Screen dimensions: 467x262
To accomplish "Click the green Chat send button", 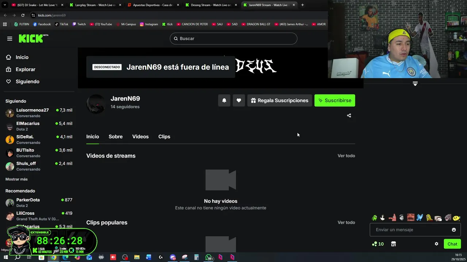I will point(452,244).
